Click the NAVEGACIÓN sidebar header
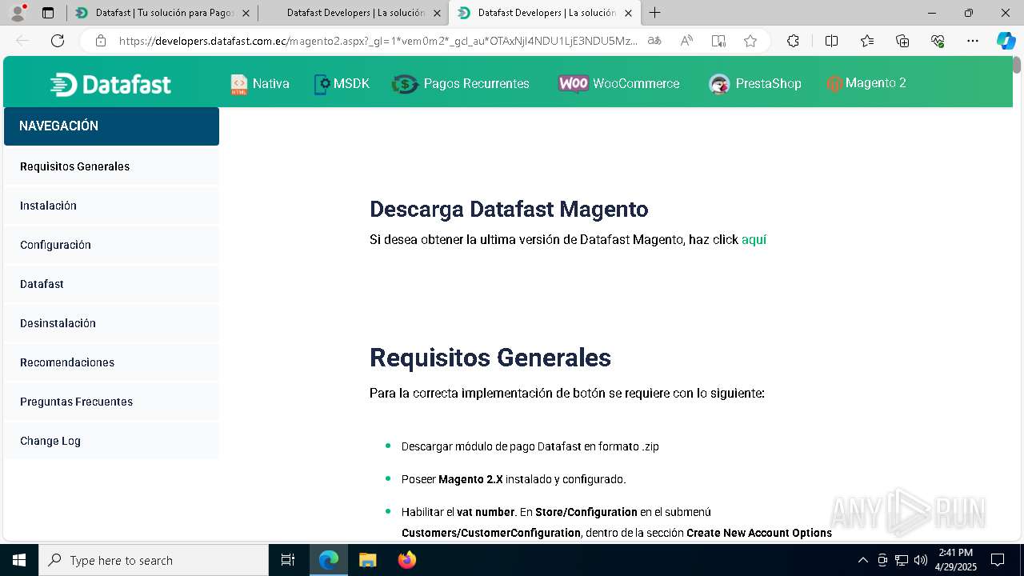1024x576 pixels. (111, 126)
